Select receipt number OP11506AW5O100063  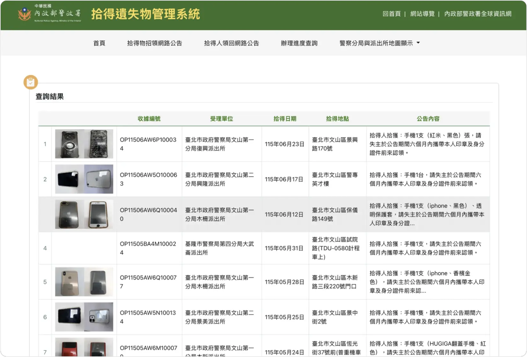pos(148,179)
